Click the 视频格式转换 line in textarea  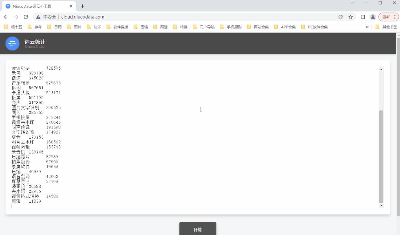coord(35,196)
